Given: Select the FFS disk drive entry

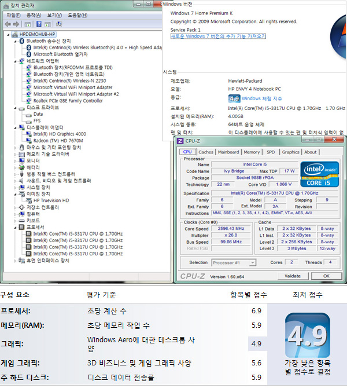Looking at the screenshot, I should (37, 121).
